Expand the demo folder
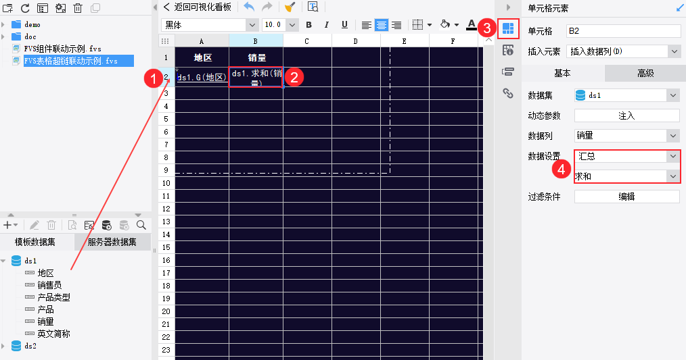 [3, 24]
